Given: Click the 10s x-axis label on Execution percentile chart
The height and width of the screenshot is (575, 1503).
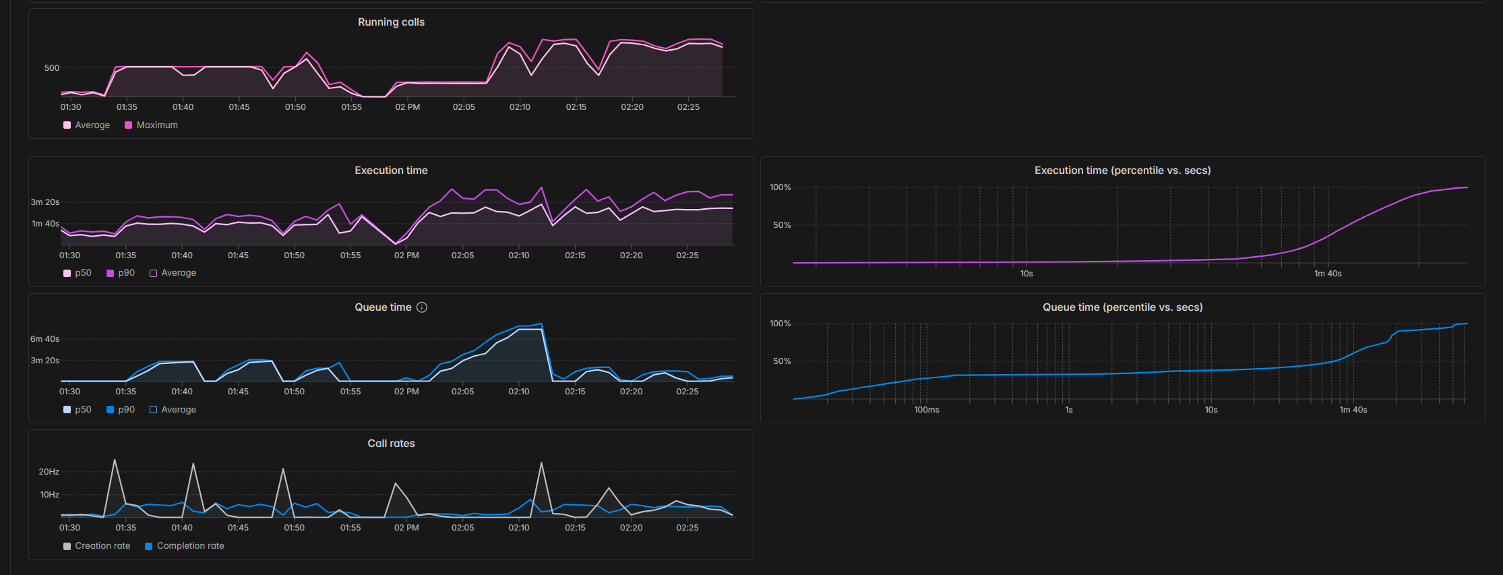Looking at the screenshot, I should [1026, 274].
